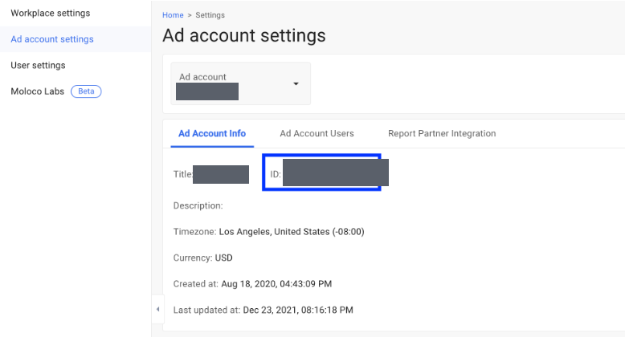Click the Title field label
This screenshot has height=337, width=625.
pyautogui.click(x=183, y=174)
